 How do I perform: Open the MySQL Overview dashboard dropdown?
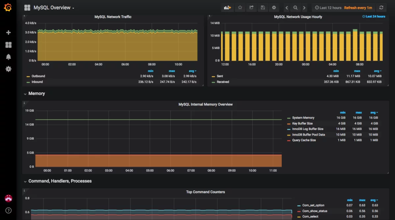[54, 8]
